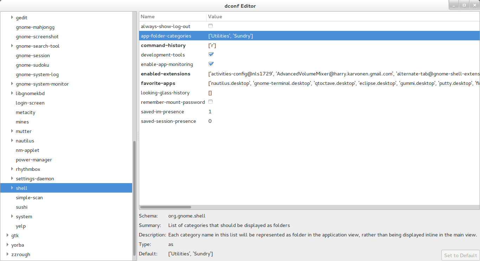Expand the gtk folder arrow
Viewport: 480px width, 261px height.
pyautogui.click(x=8, y=235)
